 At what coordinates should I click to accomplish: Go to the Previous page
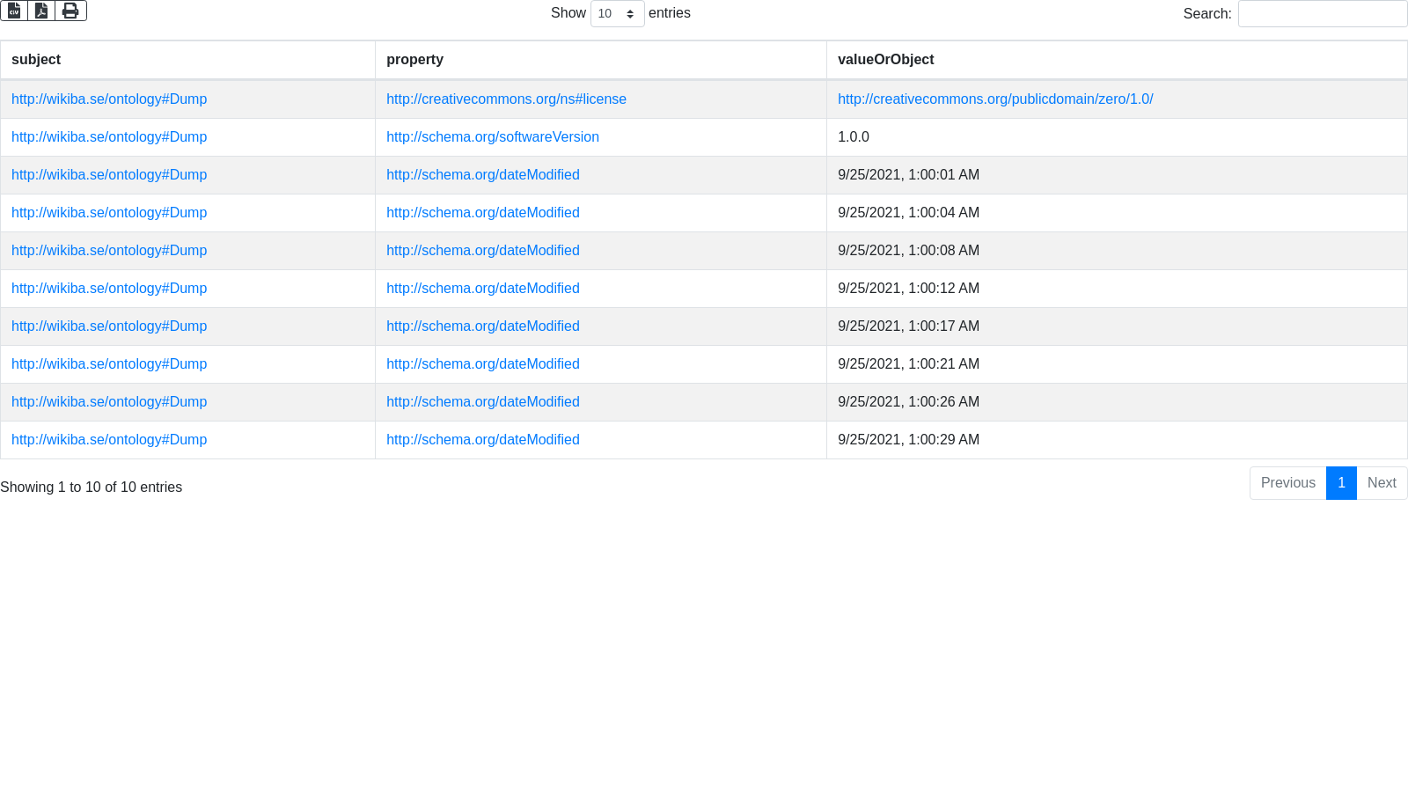[1287, 483]
